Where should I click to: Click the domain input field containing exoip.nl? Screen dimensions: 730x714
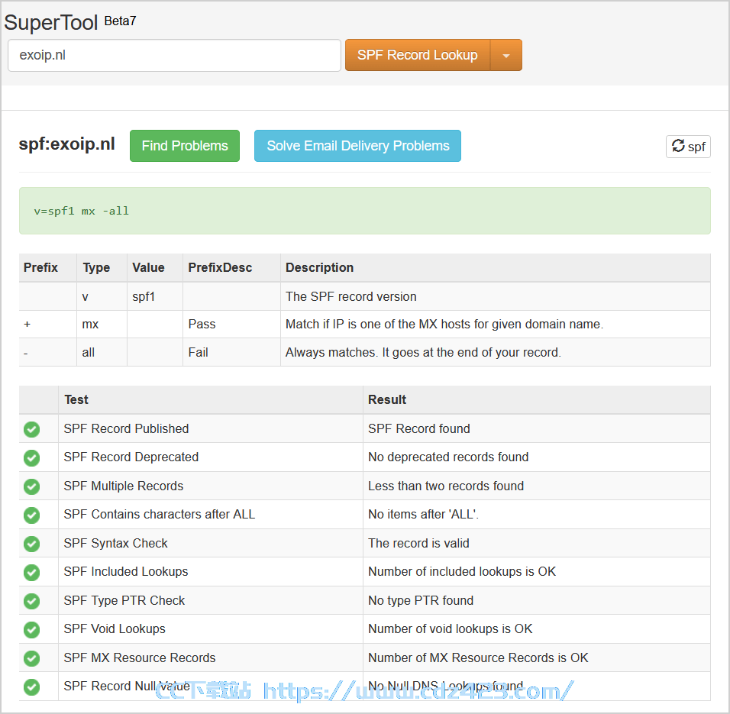(174, 55)
